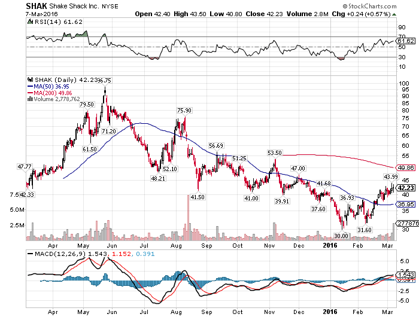Click the 56.69 price label
The width and height of the screenshot is (419, 317).
(216, 145)
